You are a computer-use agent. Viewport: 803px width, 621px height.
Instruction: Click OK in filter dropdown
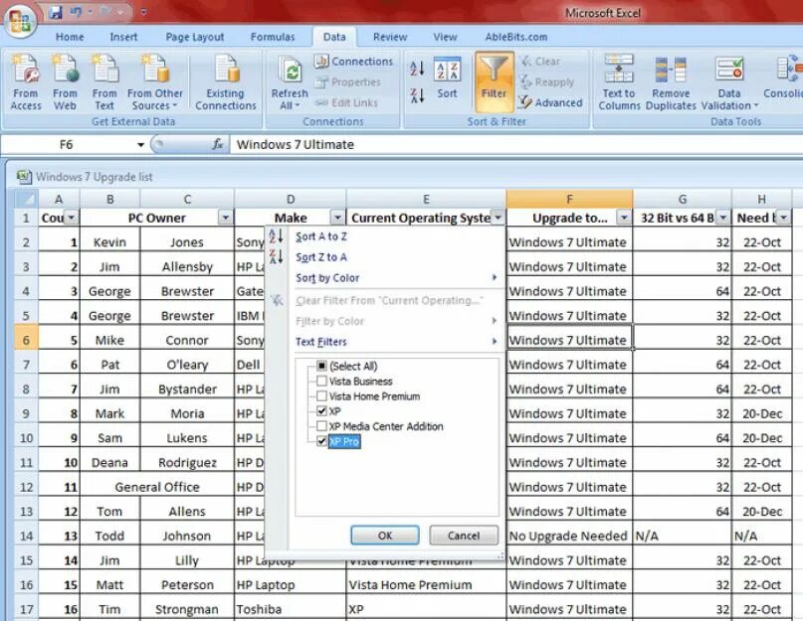(385, 536)
